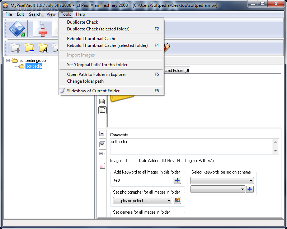Click the tree expand icon in side strip
Image resolution: width=287 pixels, height=229 pixels.
point(102,154)
